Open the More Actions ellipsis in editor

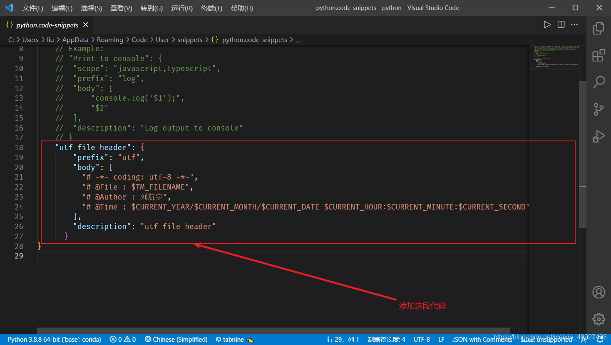(574, 25)
